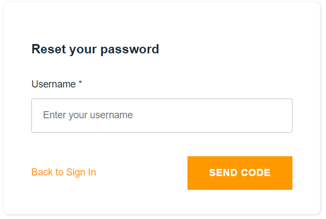Follow the Back to Sign In link
The width and height of the screenshot is (326, 219).
[64, 172]
